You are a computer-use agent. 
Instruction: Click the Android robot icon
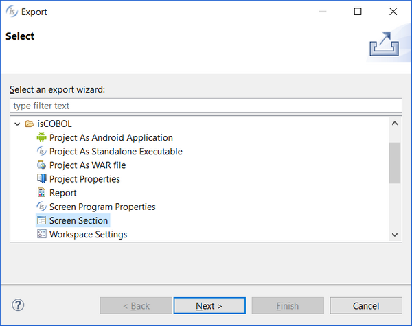click(41, 137)
